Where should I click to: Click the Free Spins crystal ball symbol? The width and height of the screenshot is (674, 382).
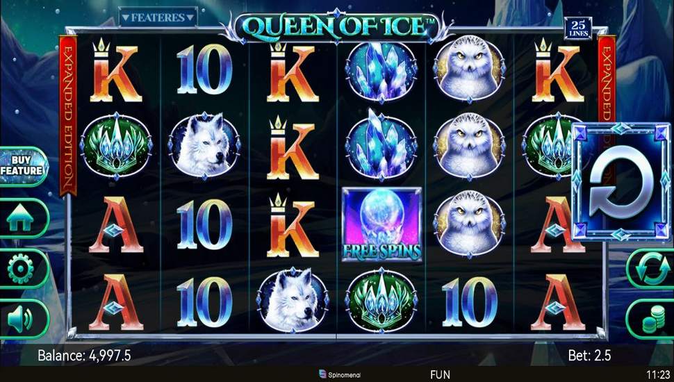[x=381, y=224]
